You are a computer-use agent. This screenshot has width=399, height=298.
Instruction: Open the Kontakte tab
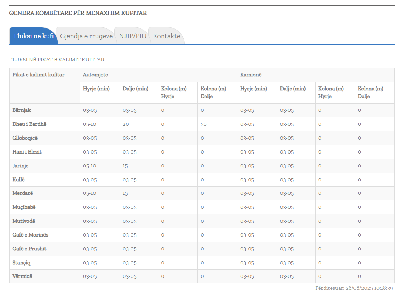pos(166,36)
